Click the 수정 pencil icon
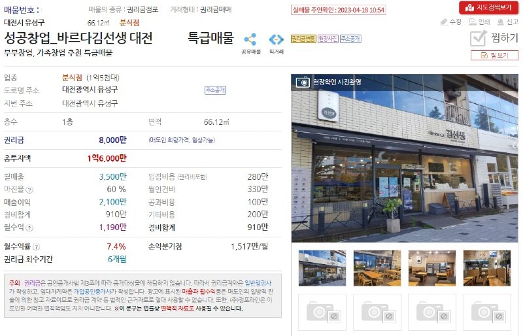Screen dimensions: 523x336 tap(444, 22)
